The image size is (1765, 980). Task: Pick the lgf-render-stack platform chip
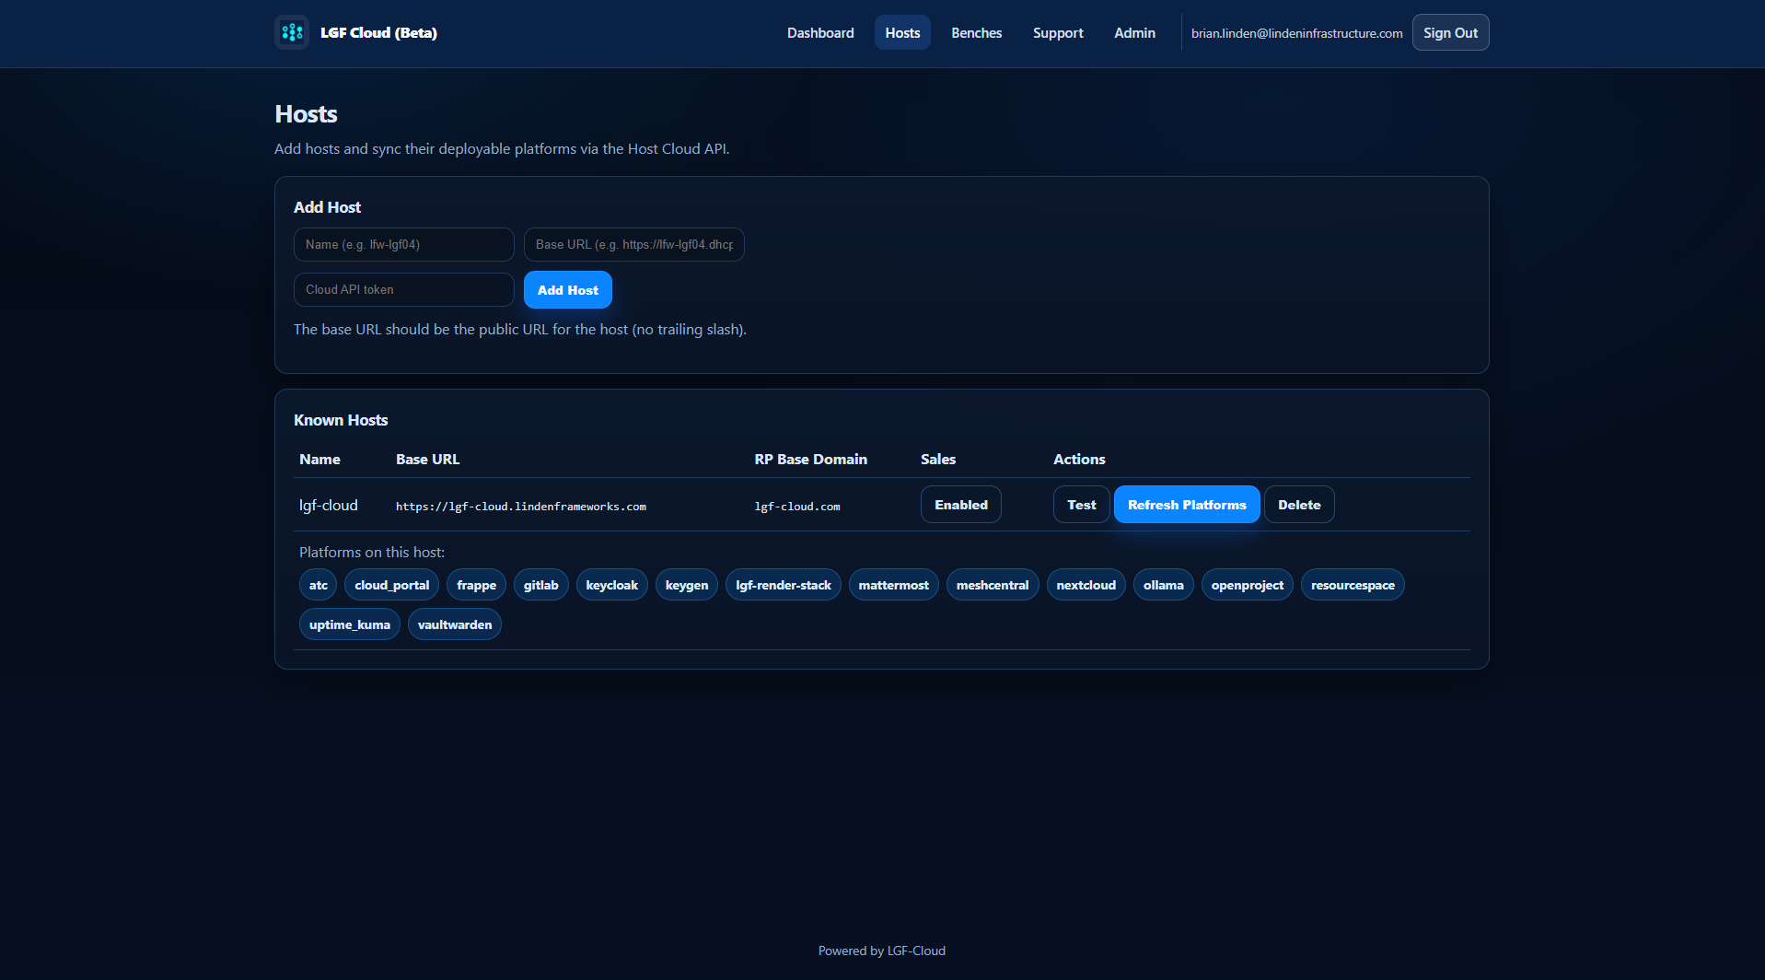[783, 585]
